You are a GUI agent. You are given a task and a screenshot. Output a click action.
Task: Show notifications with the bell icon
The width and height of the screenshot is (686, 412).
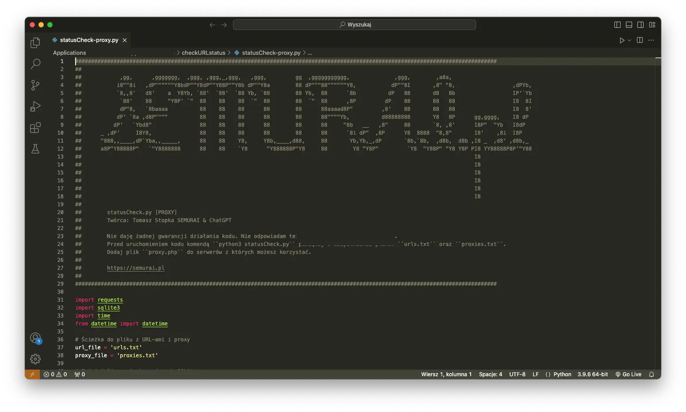click(652, 374)
